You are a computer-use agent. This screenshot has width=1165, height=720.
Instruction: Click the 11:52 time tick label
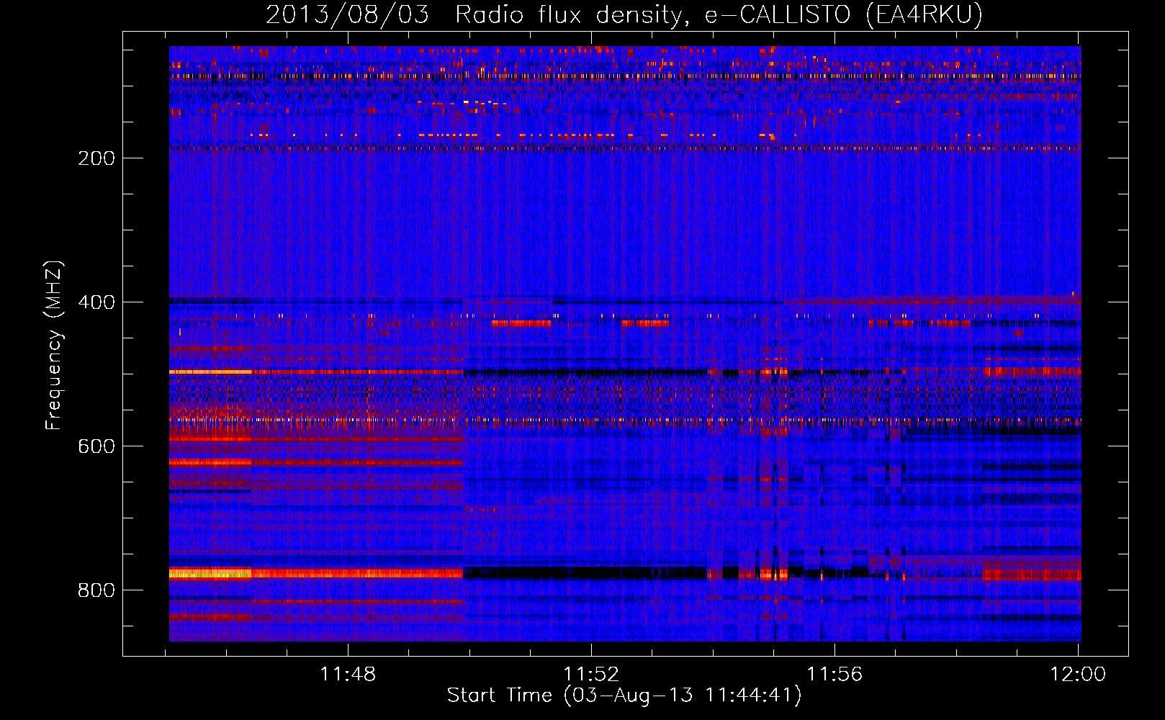click(591, 675)
